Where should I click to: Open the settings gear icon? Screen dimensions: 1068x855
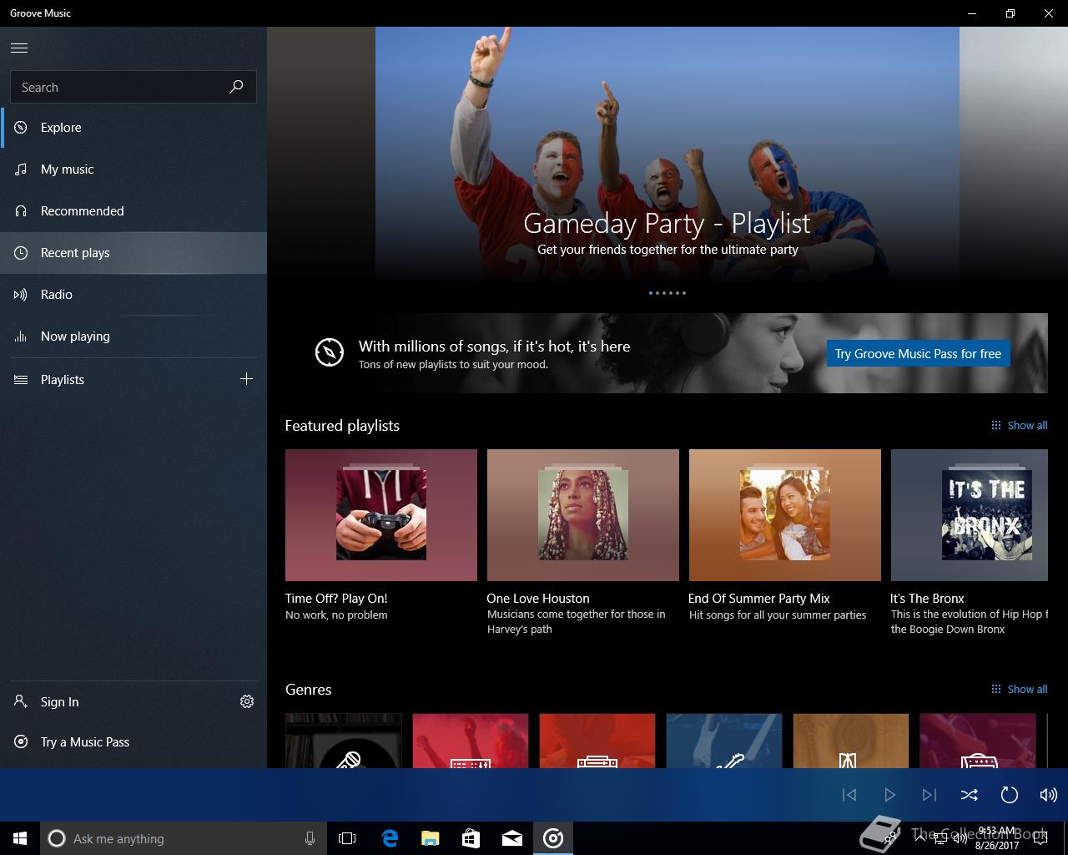coord(247,701)
